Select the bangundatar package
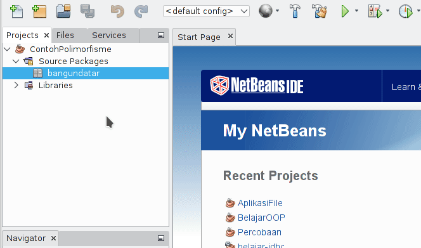Viewport: 421px width, 248px height. [x=74, y=74]
